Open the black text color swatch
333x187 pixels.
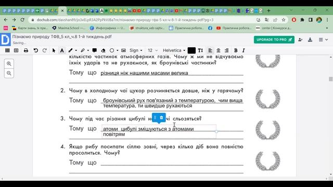[191, 50]
